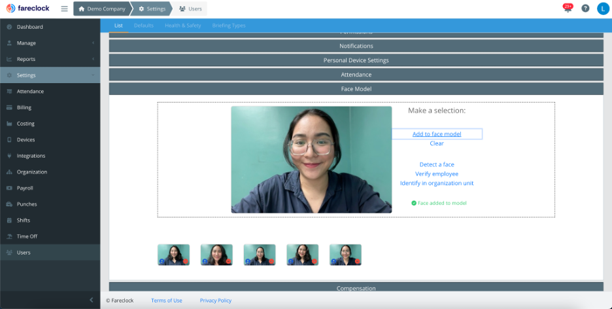Collapse the Face Model section header
The image size is (612, 309).
click(x=356, y=89)
